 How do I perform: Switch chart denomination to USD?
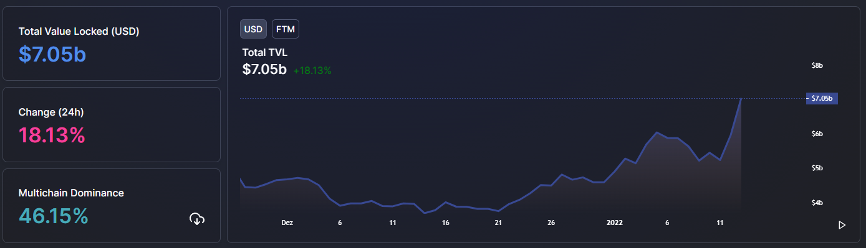point(253,29)
